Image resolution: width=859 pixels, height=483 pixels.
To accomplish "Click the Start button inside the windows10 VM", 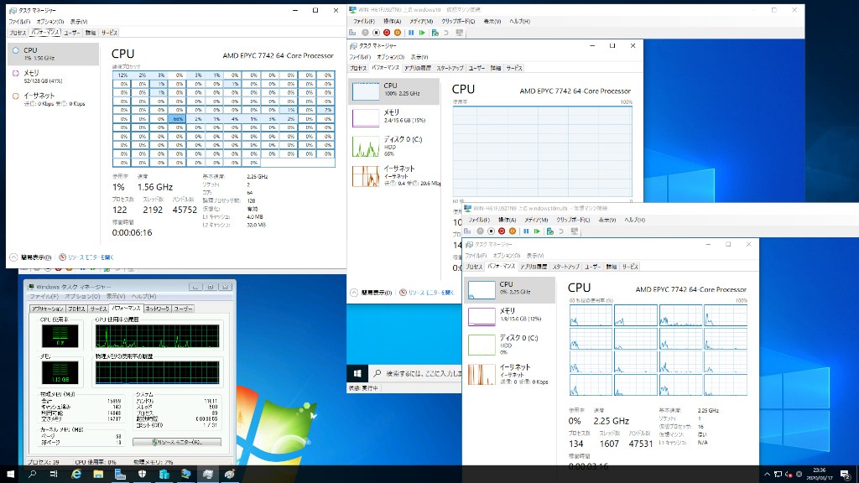I will 357,373.
